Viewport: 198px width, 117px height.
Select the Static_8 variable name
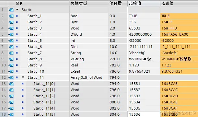[x=35, y=59]
